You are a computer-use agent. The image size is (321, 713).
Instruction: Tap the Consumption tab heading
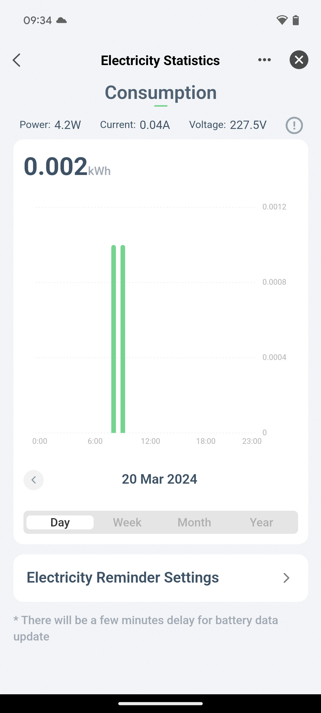pos(160,93)
